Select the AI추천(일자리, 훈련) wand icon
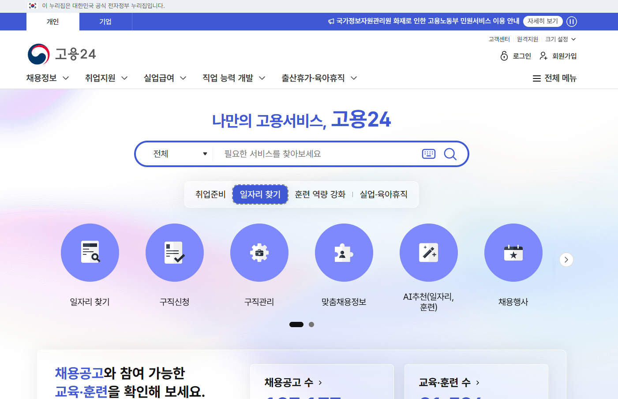The image size is (618, 399). point(429,252)
